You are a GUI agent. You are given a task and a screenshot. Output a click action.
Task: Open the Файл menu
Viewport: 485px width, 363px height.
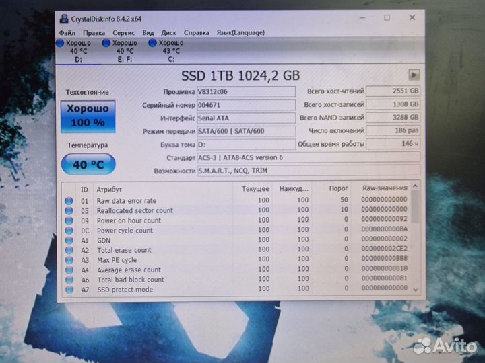(67, 33)
